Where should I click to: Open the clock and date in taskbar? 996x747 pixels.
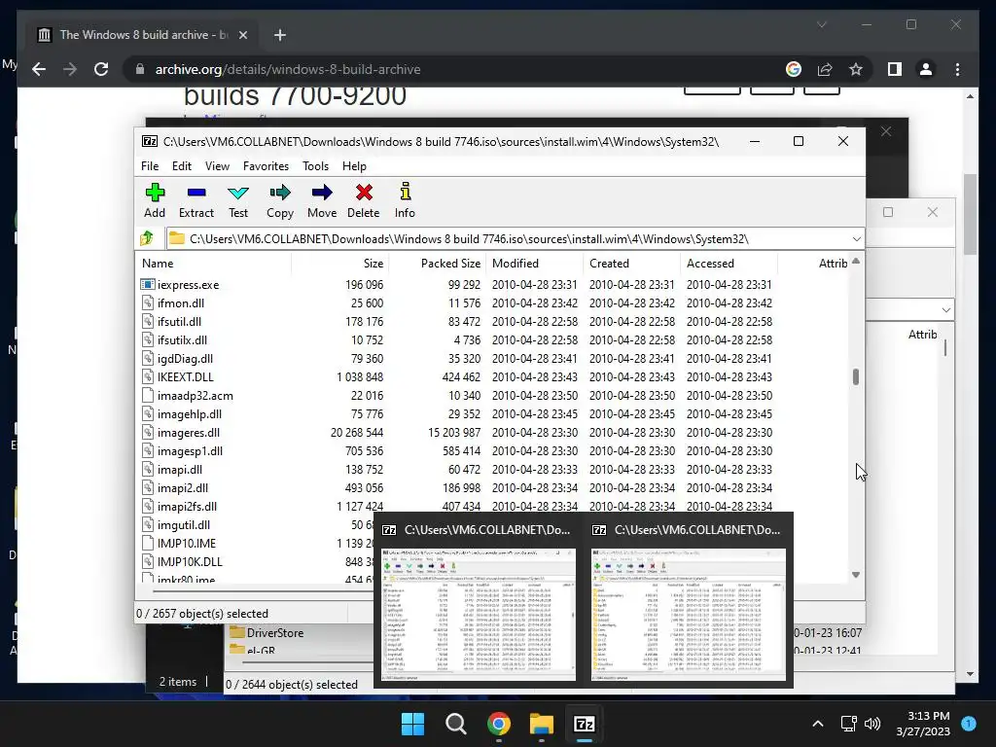923,724
